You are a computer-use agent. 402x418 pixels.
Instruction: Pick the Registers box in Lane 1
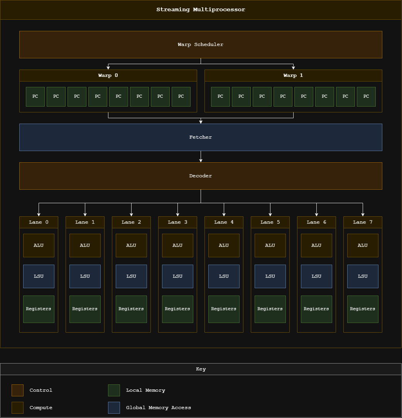[x=85, y=309]
